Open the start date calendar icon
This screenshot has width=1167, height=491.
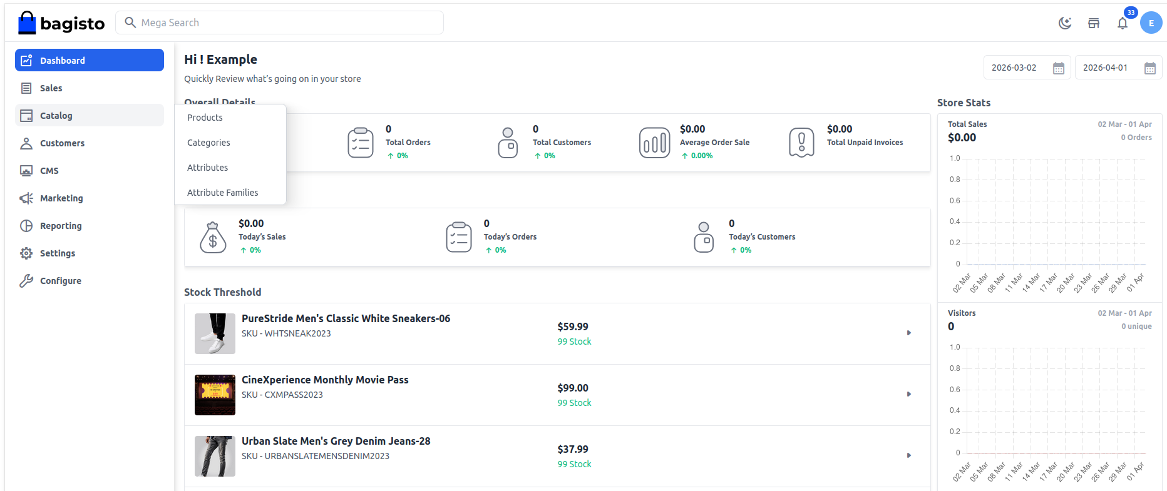coord(1059,68)
